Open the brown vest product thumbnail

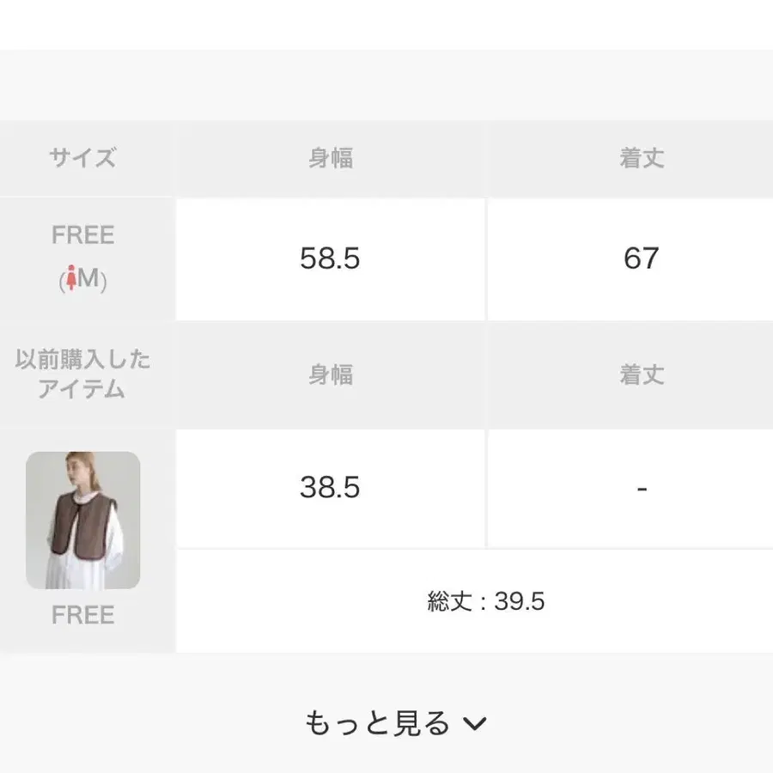click(x=82, y=520)
